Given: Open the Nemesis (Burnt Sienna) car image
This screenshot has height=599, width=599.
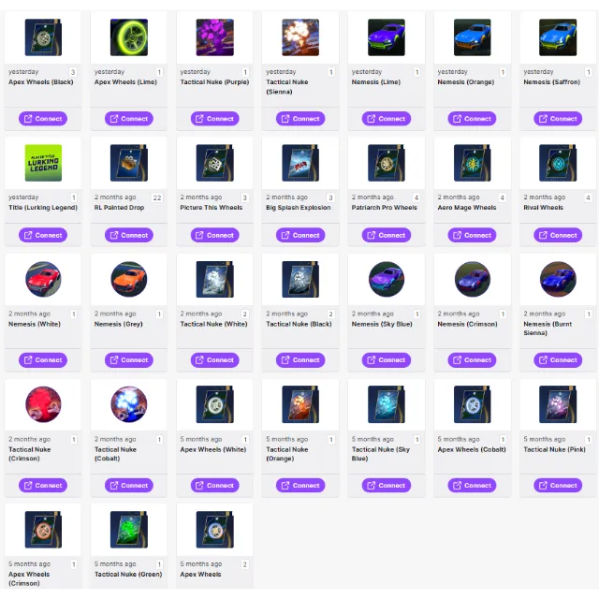Looking at the screenshot, I should (558, 279).
